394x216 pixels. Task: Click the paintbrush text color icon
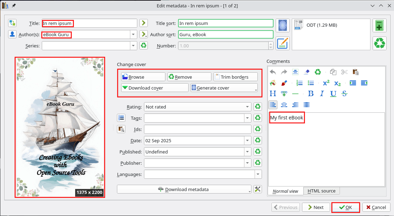point(284,83)
